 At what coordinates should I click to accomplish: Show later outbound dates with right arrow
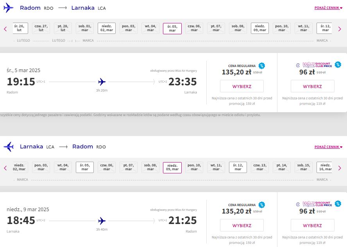coord(340,29)
